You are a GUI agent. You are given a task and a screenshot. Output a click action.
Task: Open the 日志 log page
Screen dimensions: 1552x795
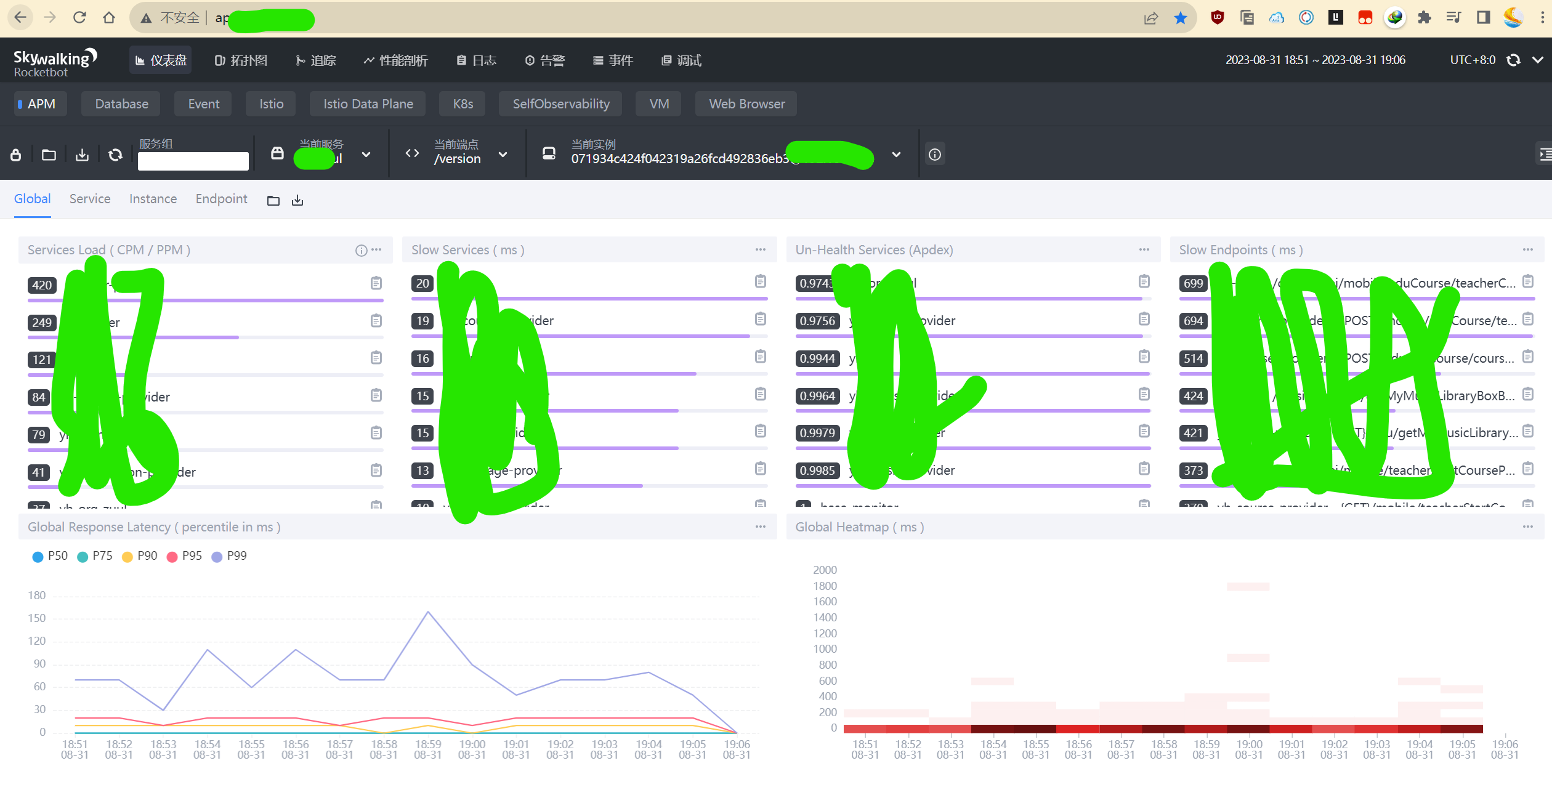point(476,60)
